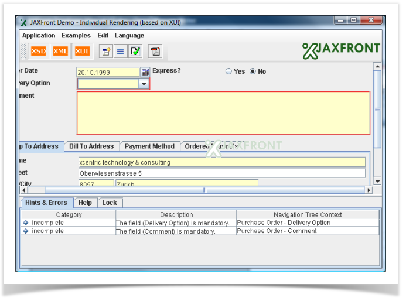Viewport: 406px width, 301px height.
Task: Switch to the Bill To Address tab
Action: 91,146
